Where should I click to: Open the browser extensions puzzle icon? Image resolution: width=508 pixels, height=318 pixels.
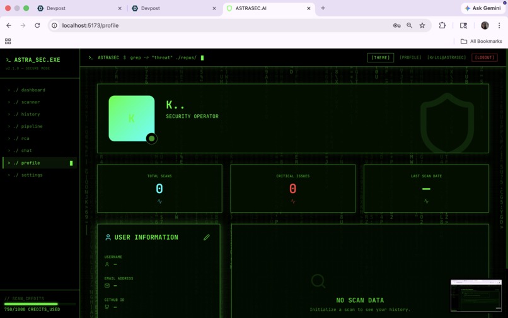442,25
